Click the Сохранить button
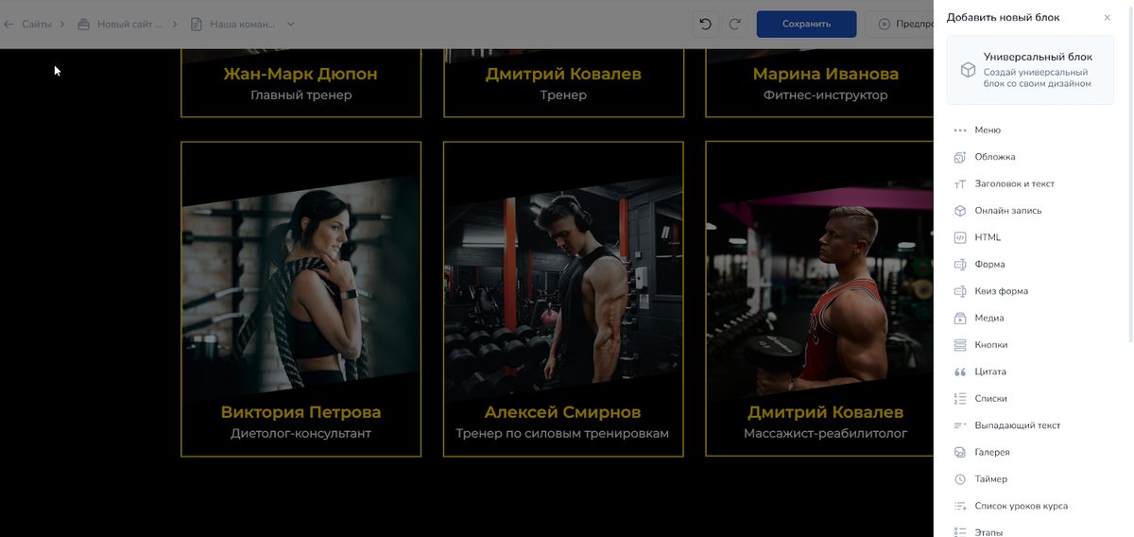Viewport: 1134px width, 537px height. tap(806, 25)
